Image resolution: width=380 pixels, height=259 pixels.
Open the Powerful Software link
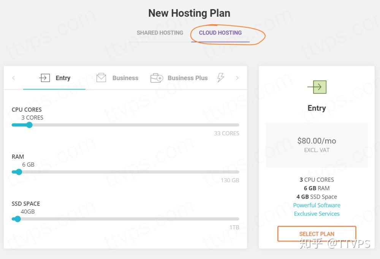click(317, 205)
